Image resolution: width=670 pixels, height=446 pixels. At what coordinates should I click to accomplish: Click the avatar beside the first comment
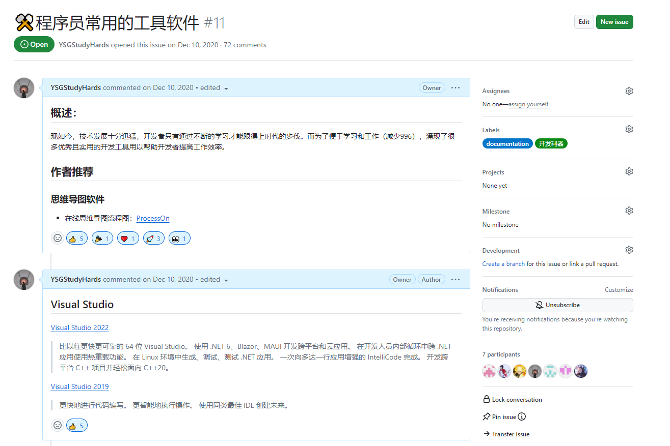pos(24,88)
